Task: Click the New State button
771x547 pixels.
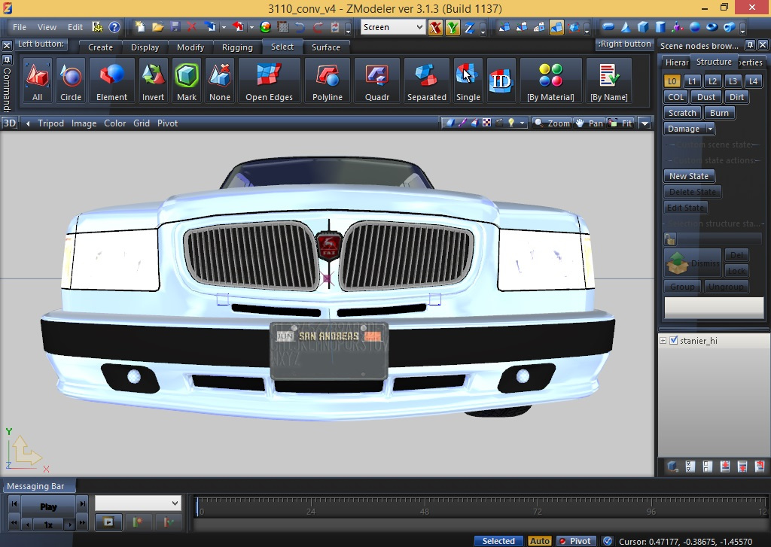Action: tap(688, 176)
